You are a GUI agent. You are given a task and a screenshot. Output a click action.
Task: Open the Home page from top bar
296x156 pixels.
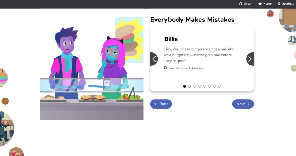[x=265, y=3]
